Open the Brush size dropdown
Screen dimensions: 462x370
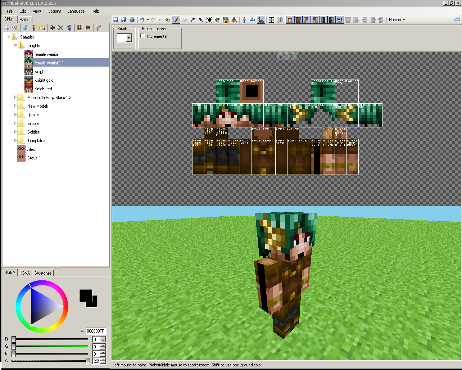[128, 37]
